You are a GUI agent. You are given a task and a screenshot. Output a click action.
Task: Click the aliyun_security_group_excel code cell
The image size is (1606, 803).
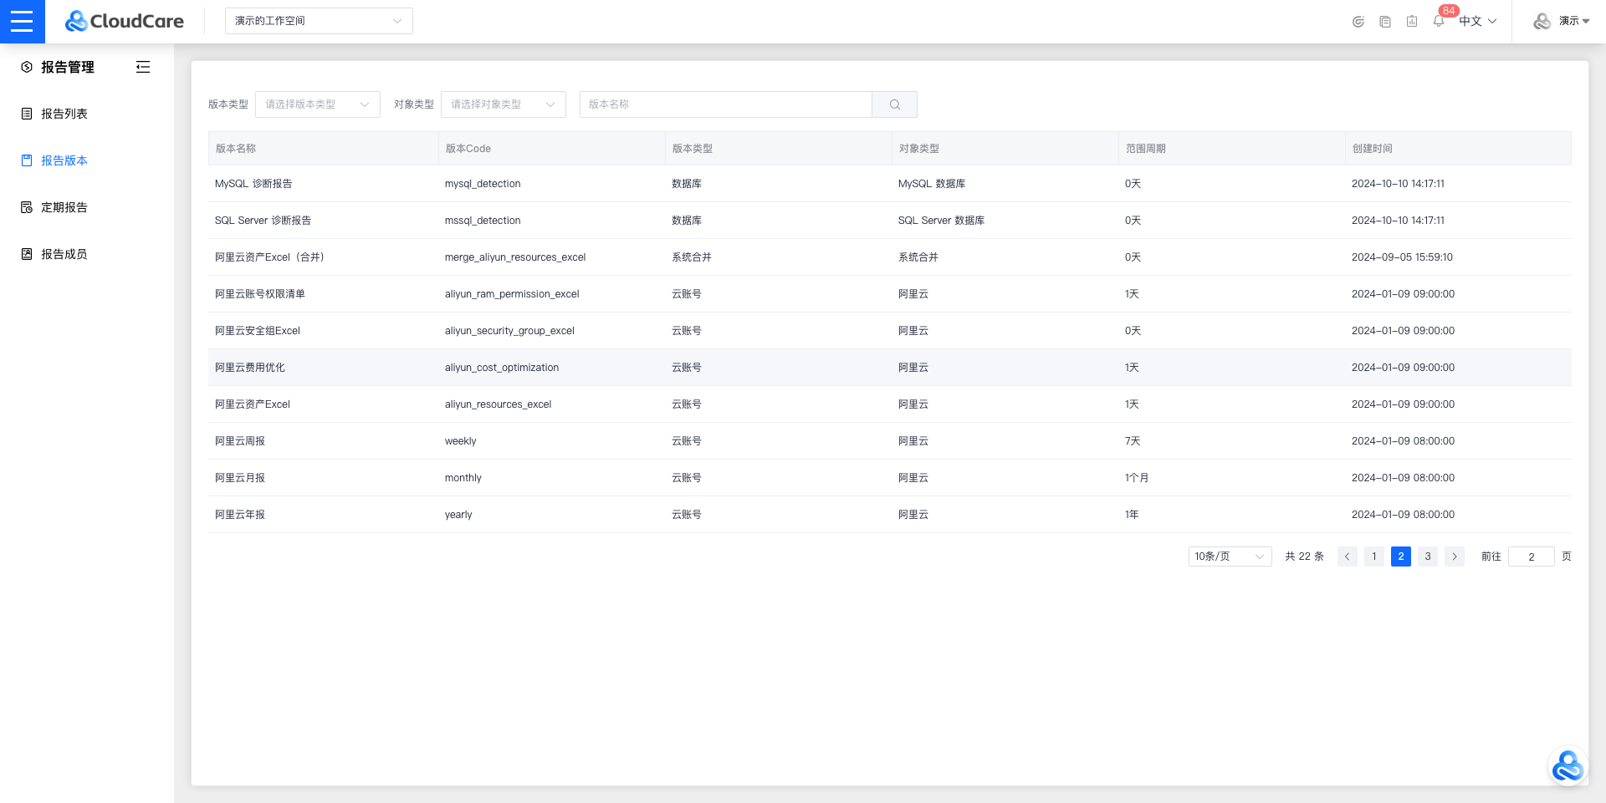pos(509,331)
